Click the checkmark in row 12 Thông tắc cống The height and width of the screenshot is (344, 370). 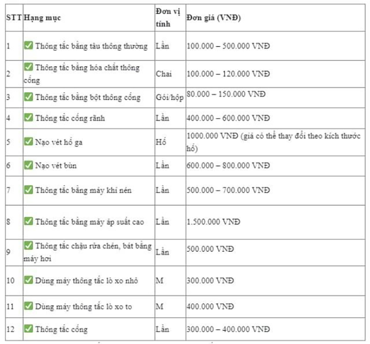click(x=29, y=328)
